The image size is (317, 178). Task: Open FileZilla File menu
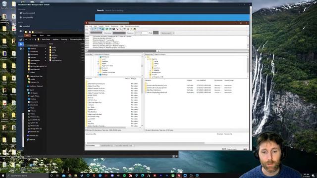point(87,26)
